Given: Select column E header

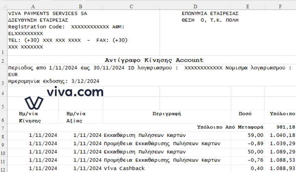Looking at the screenshot, I should [x=247, y=7].
